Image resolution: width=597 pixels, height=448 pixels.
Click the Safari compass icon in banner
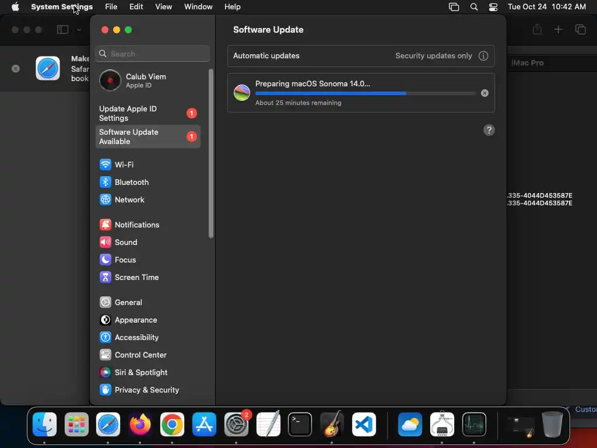click(x=48, y=68)
